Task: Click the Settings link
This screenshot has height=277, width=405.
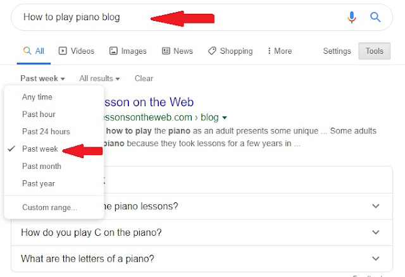Action: (337, 51)
